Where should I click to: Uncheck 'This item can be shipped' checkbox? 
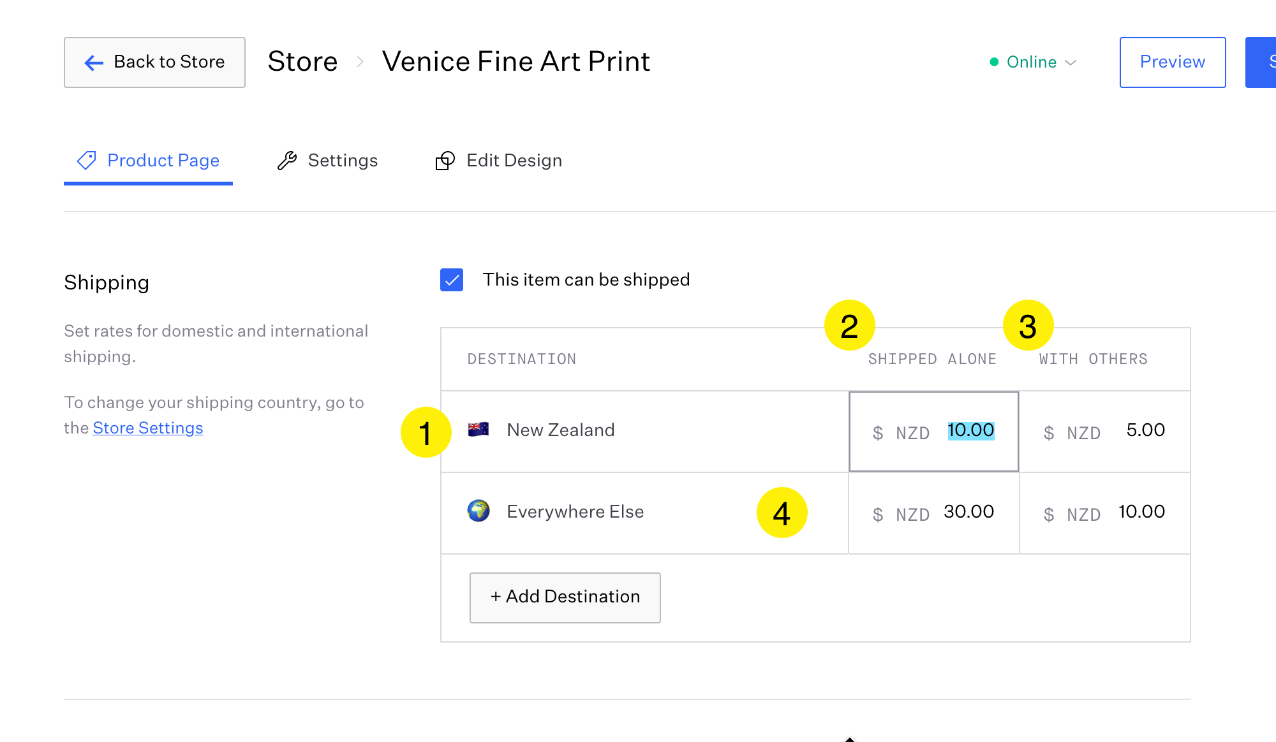click(452, 280)
